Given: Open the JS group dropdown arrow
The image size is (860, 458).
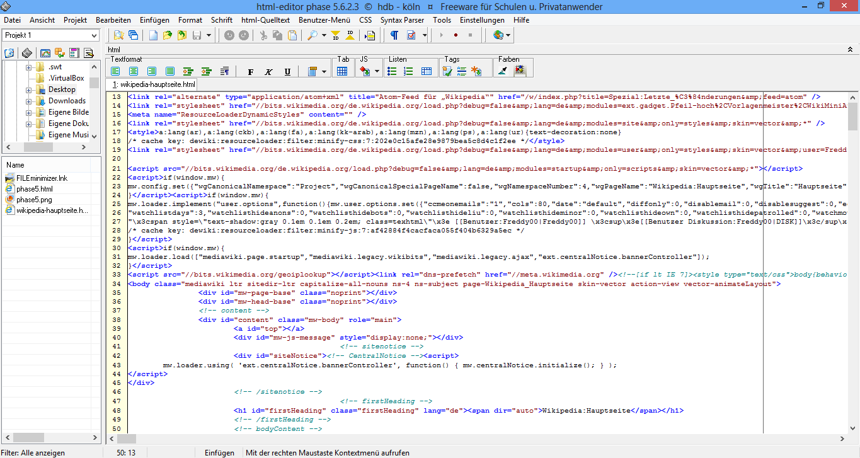Looking at the screenshot, I should pyautogui.click(x=377, y=71).
